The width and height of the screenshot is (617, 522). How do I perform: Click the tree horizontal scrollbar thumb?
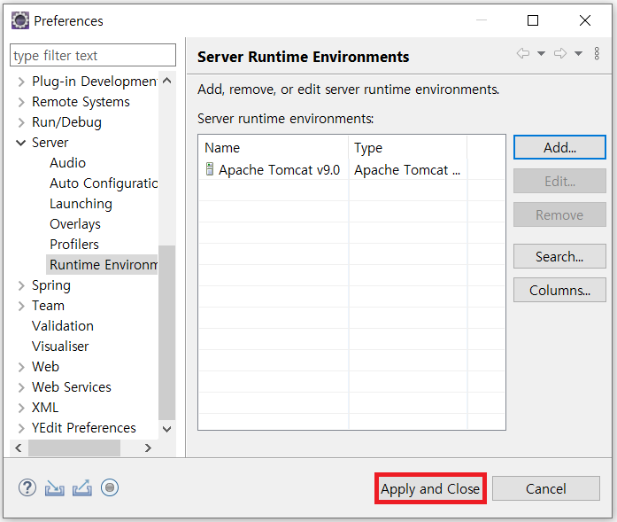click(x=74, y=448)
